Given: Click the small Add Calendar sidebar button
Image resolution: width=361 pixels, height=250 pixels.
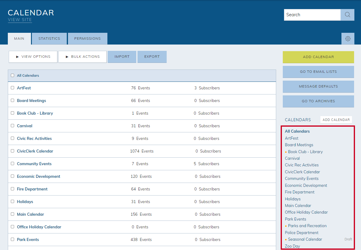Looking at the screenshot, I should (336, 120).
